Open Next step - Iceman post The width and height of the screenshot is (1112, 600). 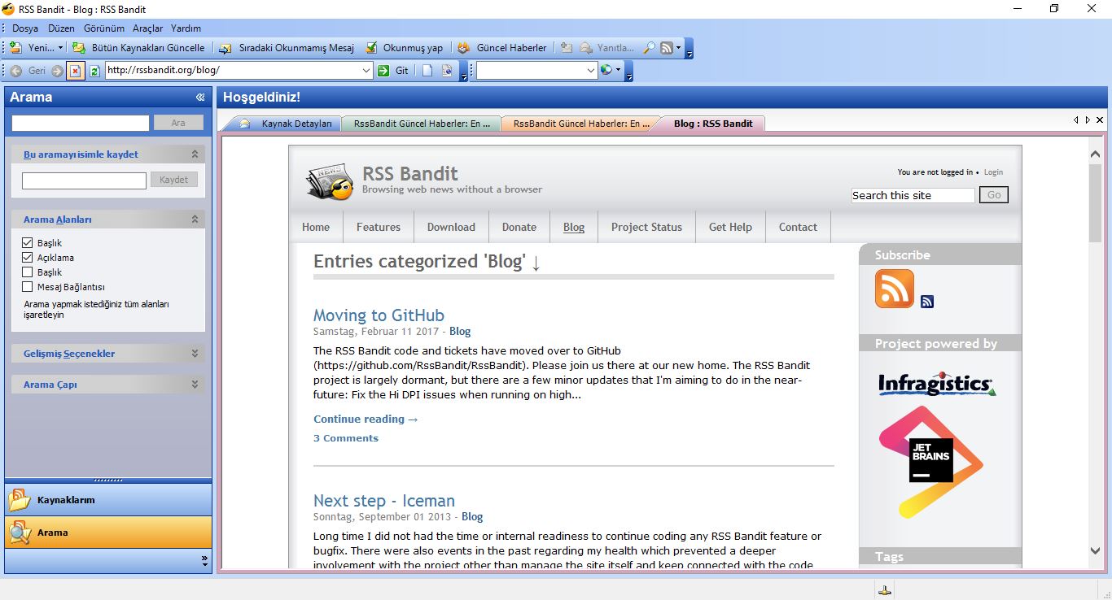[x=384, y=501]
